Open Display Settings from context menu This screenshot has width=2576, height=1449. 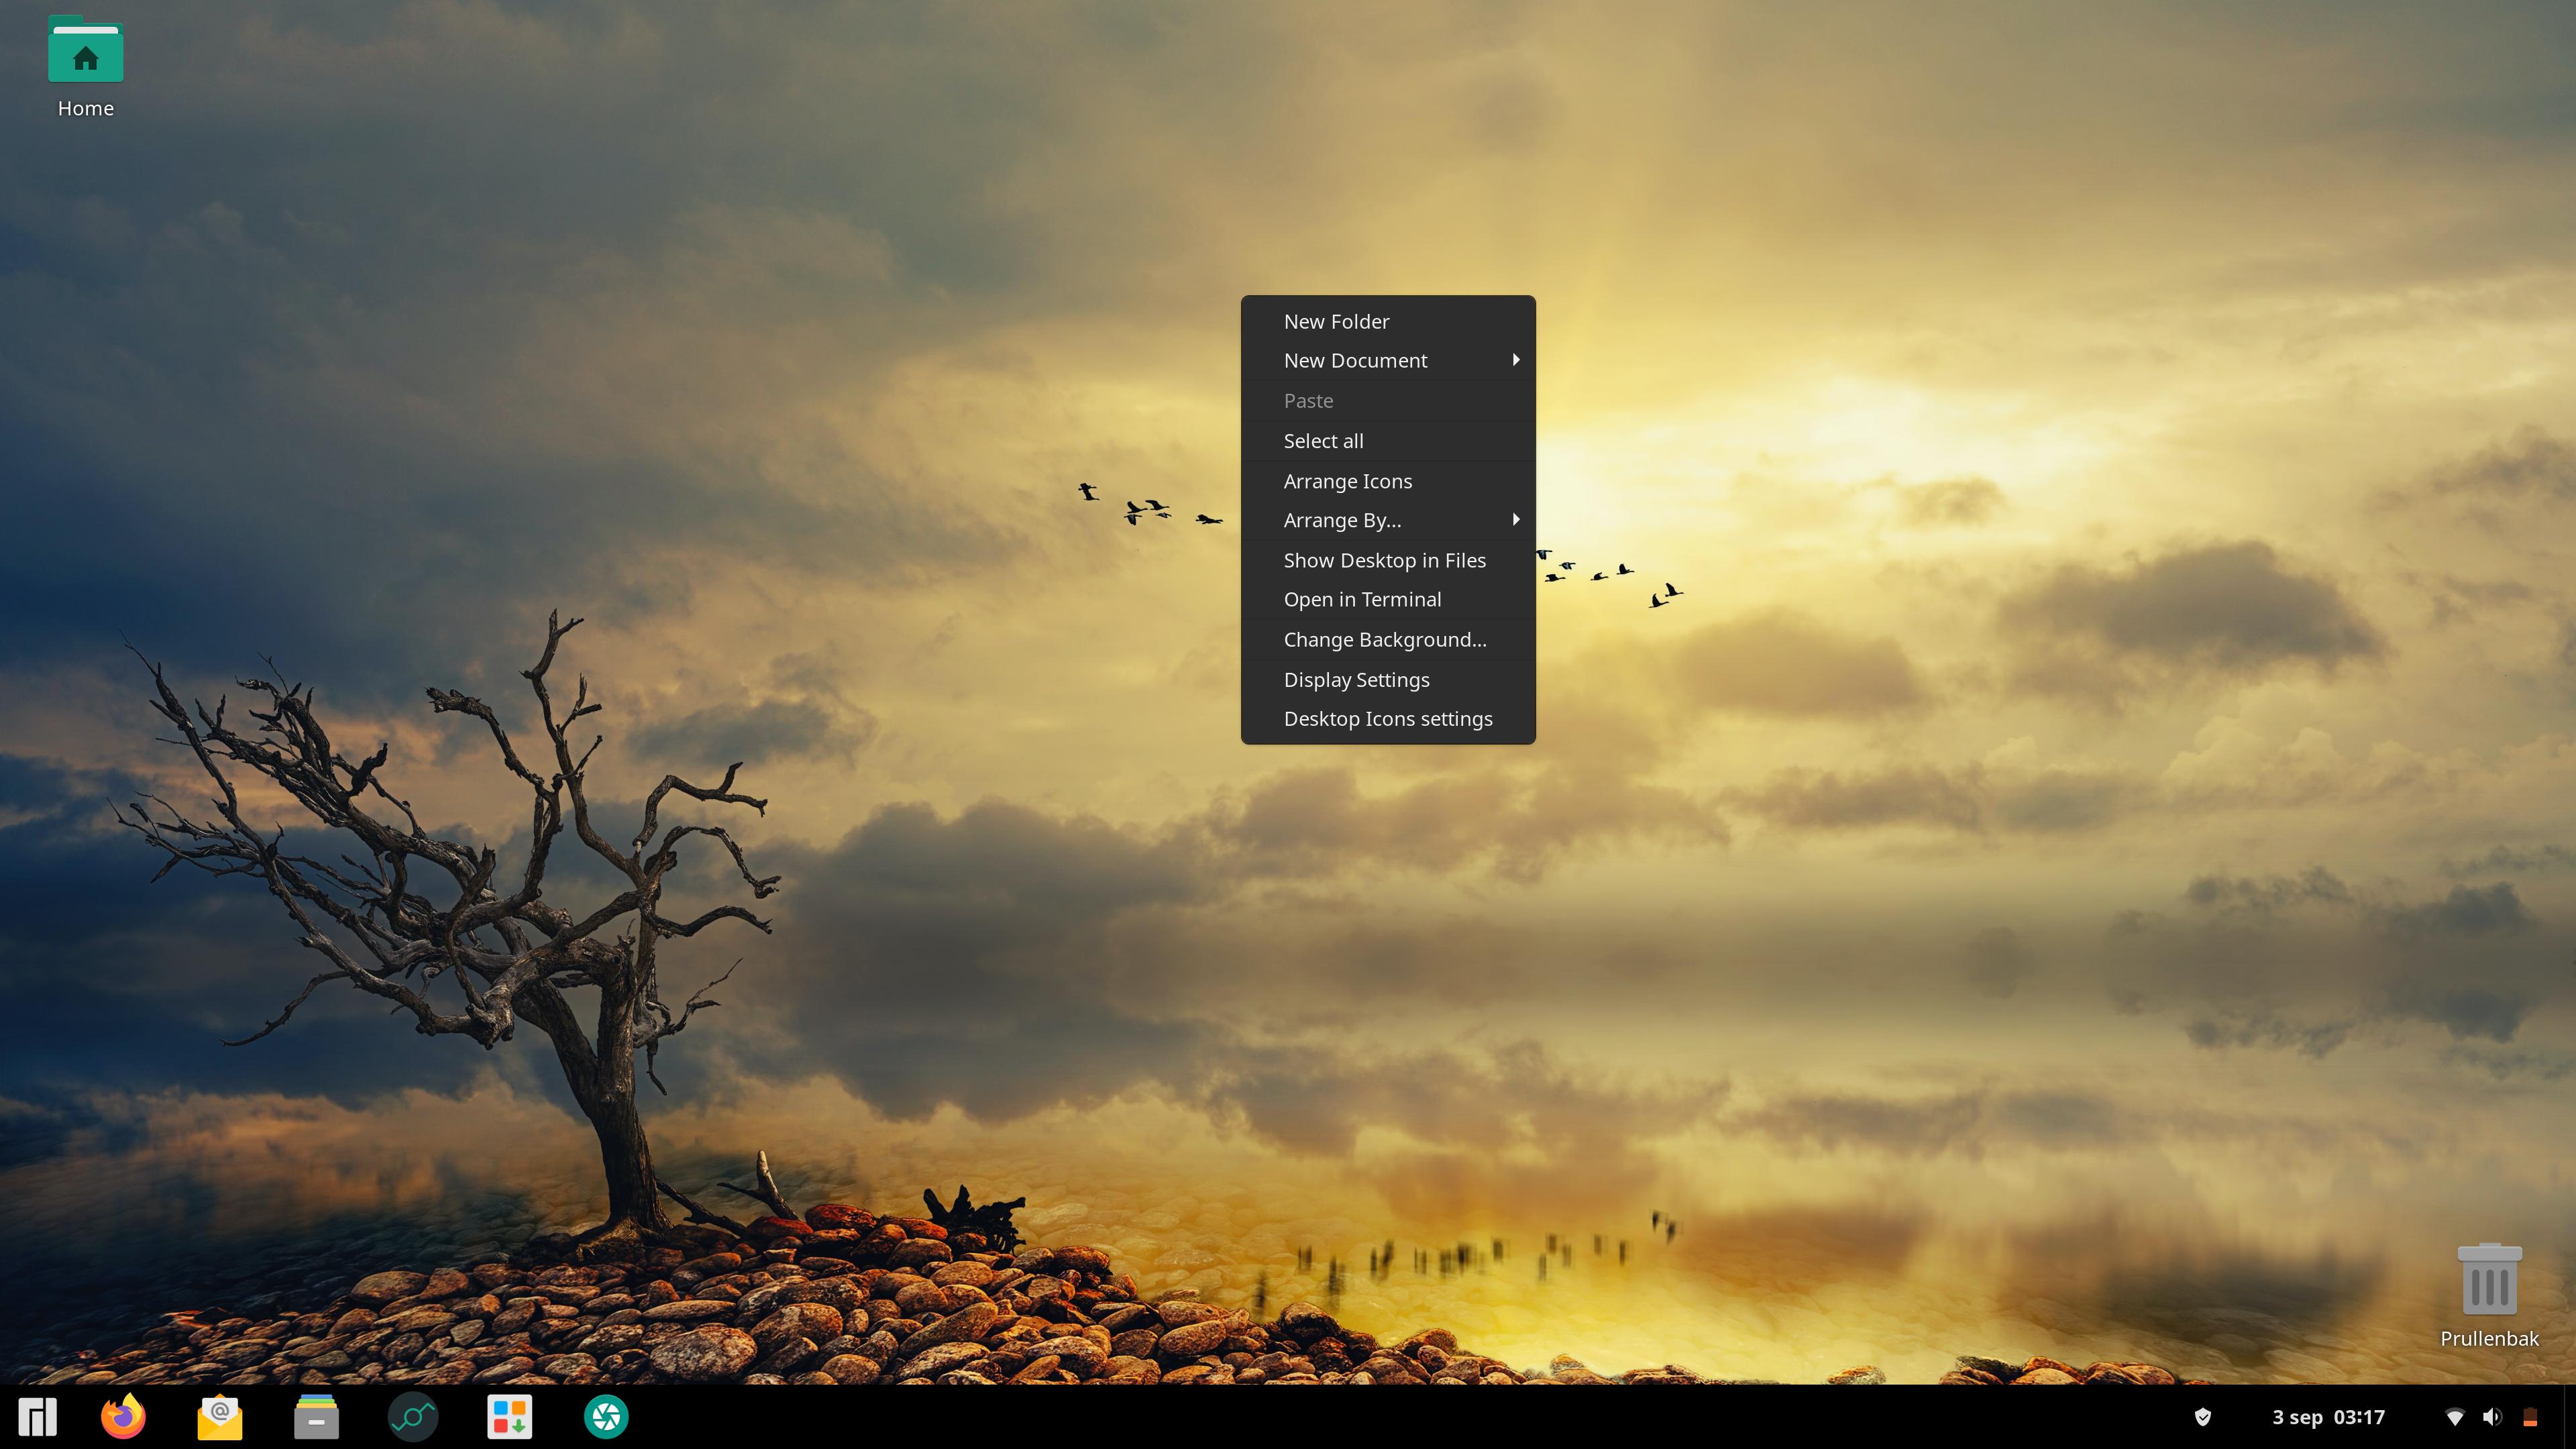tap(1388, 679)
